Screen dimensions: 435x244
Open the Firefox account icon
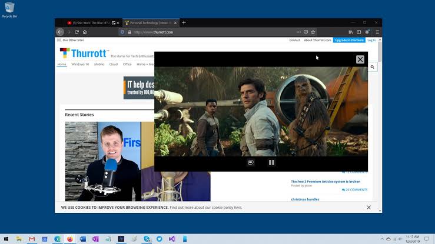tap(367, 32)
